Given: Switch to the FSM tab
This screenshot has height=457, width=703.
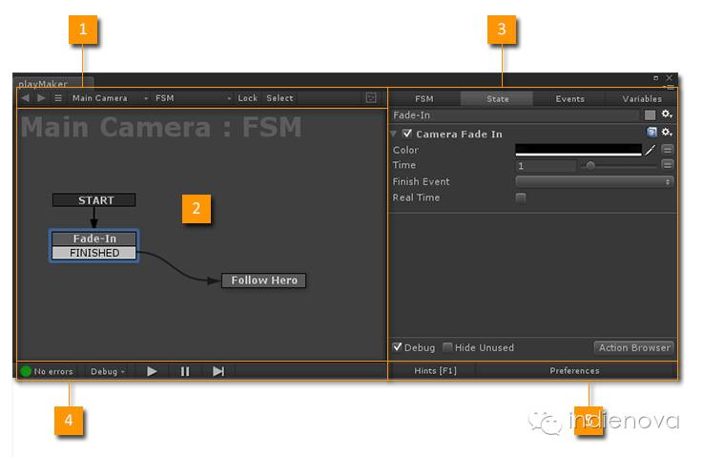Looking at the screenshot, I should 424,98.
